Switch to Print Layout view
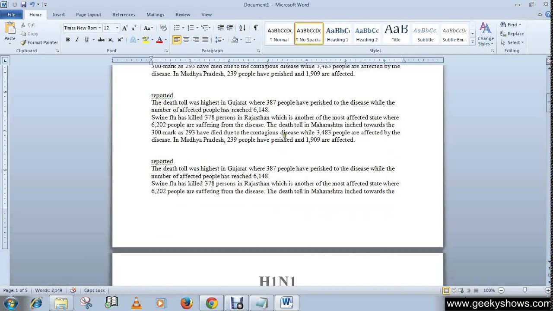The image size is (553, 311). pos(446,291)
